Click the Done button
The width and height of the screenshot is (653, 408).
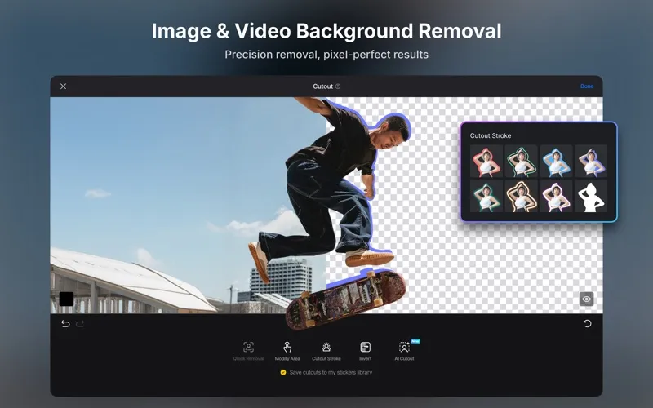click(x=587, y=86)
